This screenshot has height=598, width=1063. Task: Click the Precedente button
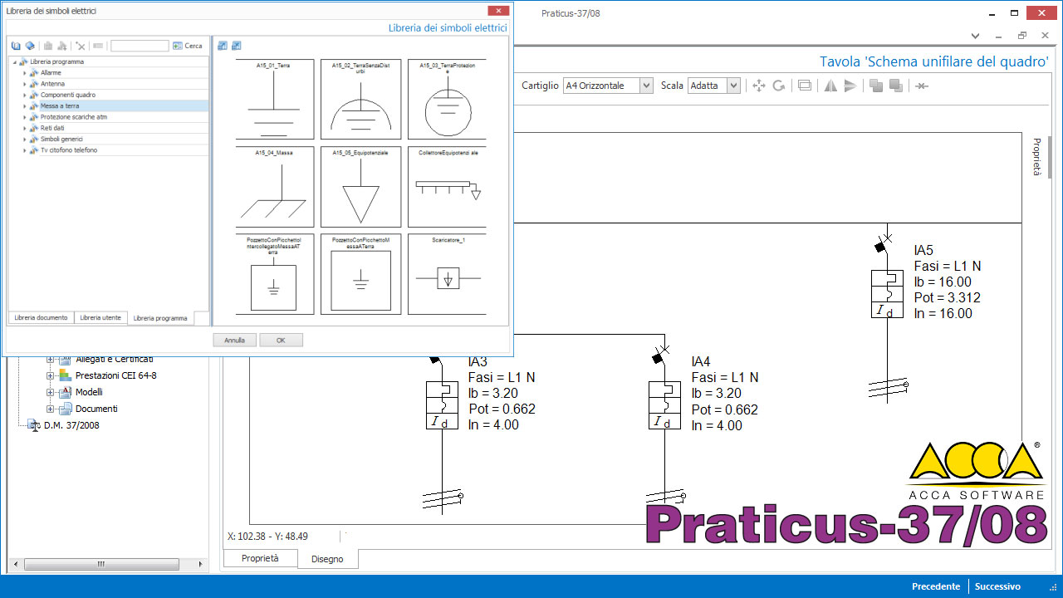tap(936, 586)
